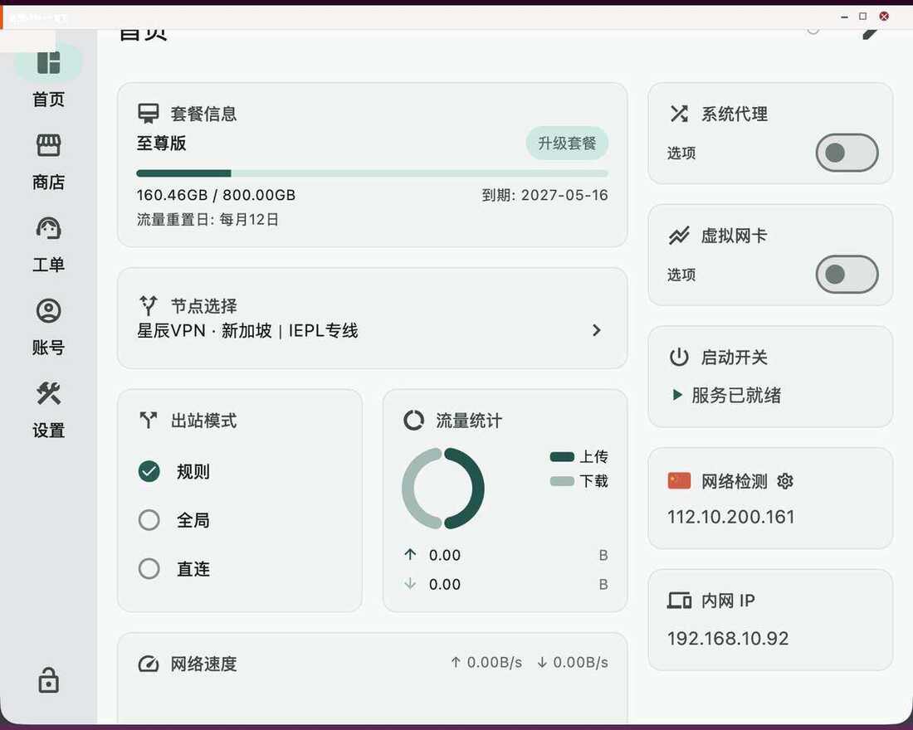Click the play triangle beside 服务已就绪
The width and height of the screenshot is (913, 730).
click(x=677, y=395)
